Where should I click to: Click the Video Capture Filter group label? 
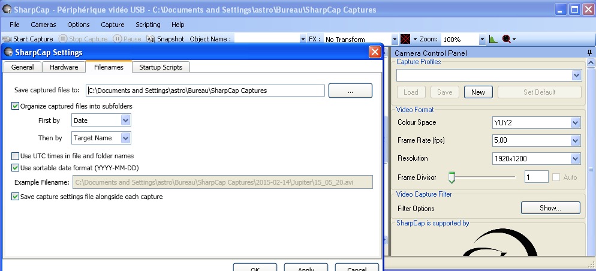pos(424,194)
